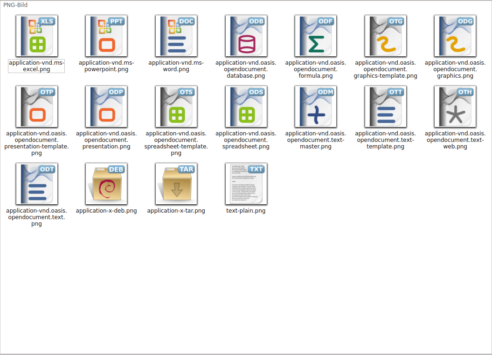Select the ODF formula sigma icon
492x355 pixels.
point(316,36)
